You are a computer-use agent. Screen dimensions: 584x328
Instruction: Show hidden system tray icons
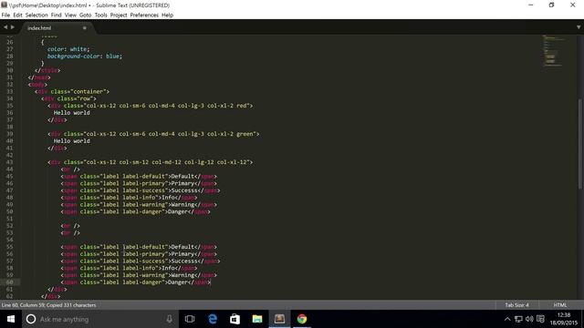pyautogui.click(x=507, y=319)
